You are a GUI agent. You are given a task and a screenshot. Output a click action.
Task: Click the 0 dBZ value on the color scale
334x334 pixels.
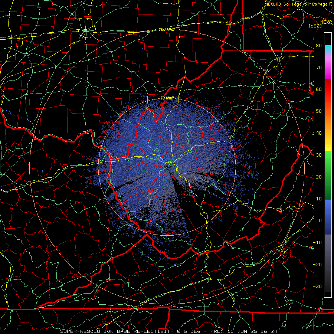[320, 221]
